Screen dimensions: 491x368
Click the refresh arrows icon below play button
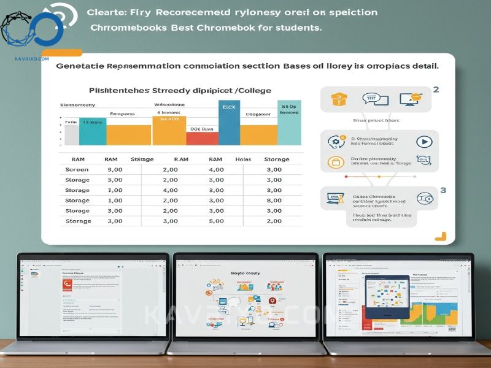(x=423, y=160)
